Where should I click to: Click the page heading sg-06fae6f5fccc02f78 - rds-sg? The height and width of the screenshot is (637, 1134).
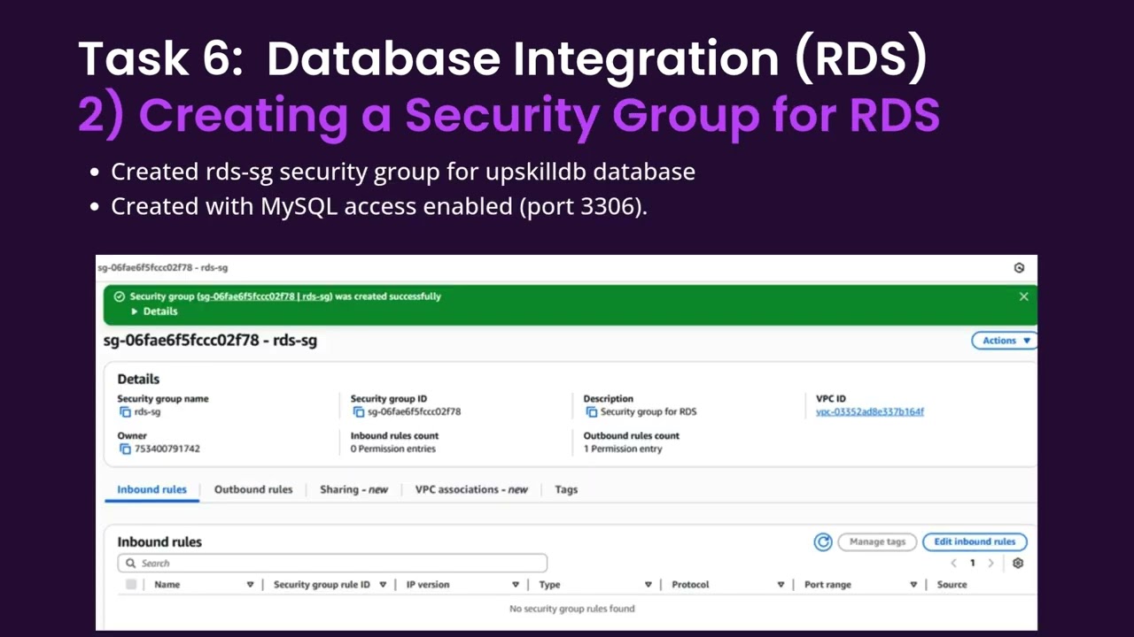pos(210,341)
